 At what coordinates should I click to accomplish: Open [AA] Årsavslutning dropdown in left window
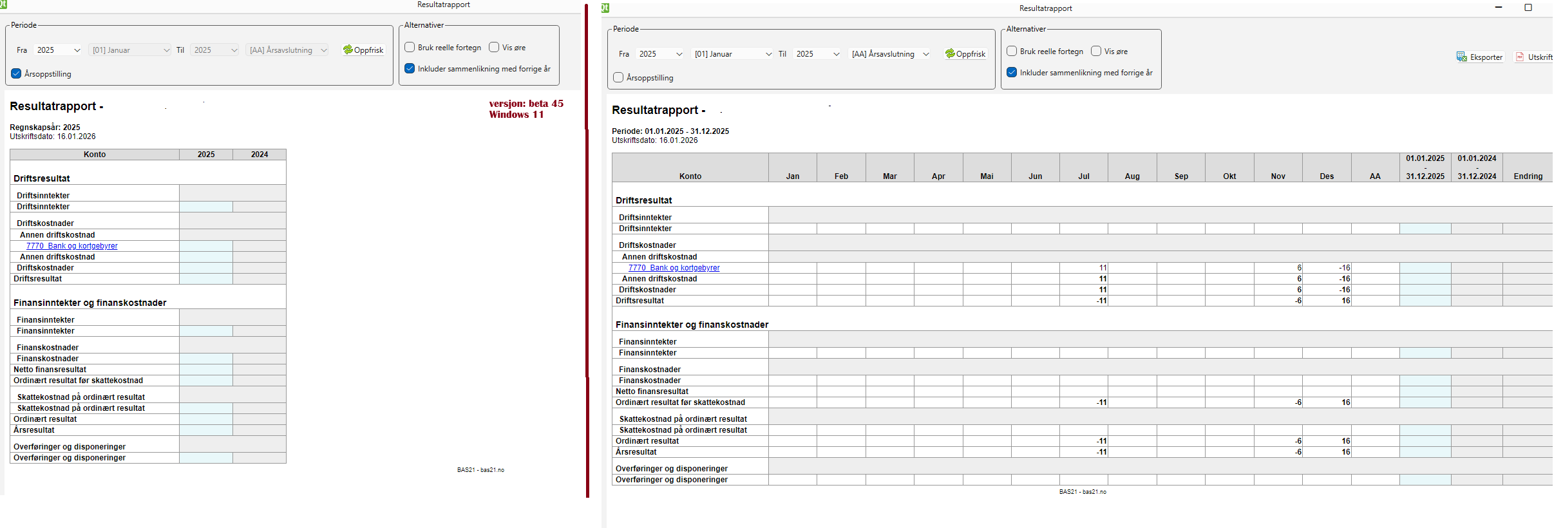click(x=288, y=50)
